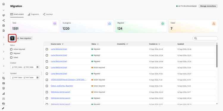The image size is (223, 111).
Task: Open the Source name column sort menu
Action: pyautogui.click(x=62, y=44)
